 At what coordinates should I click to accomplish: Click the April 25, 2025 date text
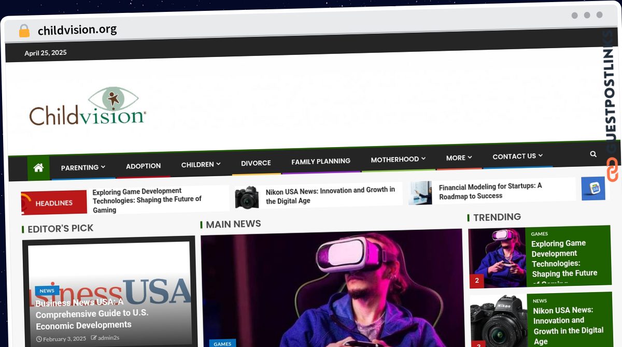(x=46, y=52)
